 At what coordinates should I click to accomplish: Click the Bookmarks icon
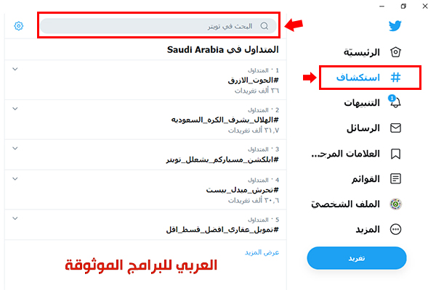[x=396, y=154]
